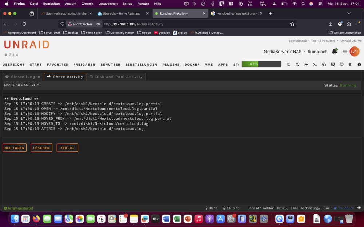Open Finder from the Dock
The image size is (364, 227).
click(x=15, y=219)
